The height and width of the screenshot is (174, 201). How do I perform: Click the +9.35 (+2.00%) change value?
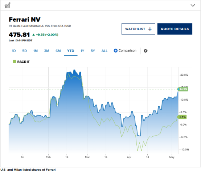coord(47,35)
